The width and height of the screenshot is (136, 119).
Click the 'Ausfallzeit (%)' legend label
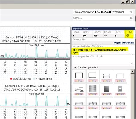(x=22, y=79)
